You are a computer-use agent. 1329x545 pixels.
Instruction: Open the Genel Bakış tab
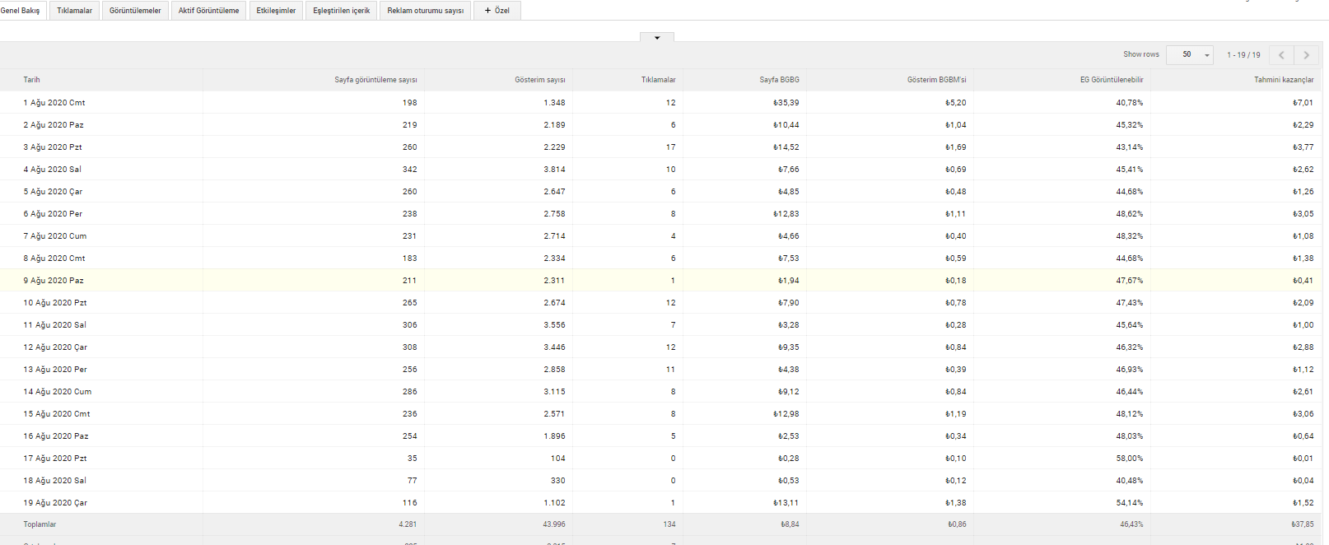click(x=21, y=11)
